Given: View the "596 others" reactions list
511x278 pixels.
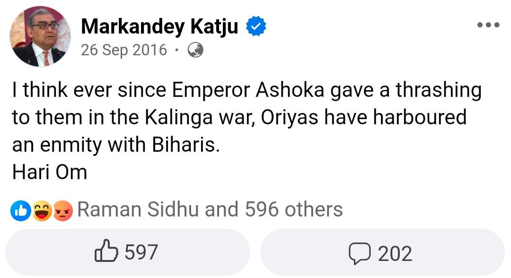Looking at the screenshot, I should pos(293,209).
